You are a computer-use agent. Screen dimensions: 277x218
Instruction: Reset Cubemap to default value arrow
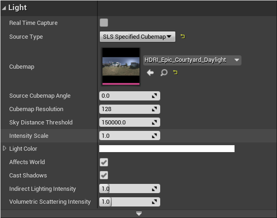[175, 72]
